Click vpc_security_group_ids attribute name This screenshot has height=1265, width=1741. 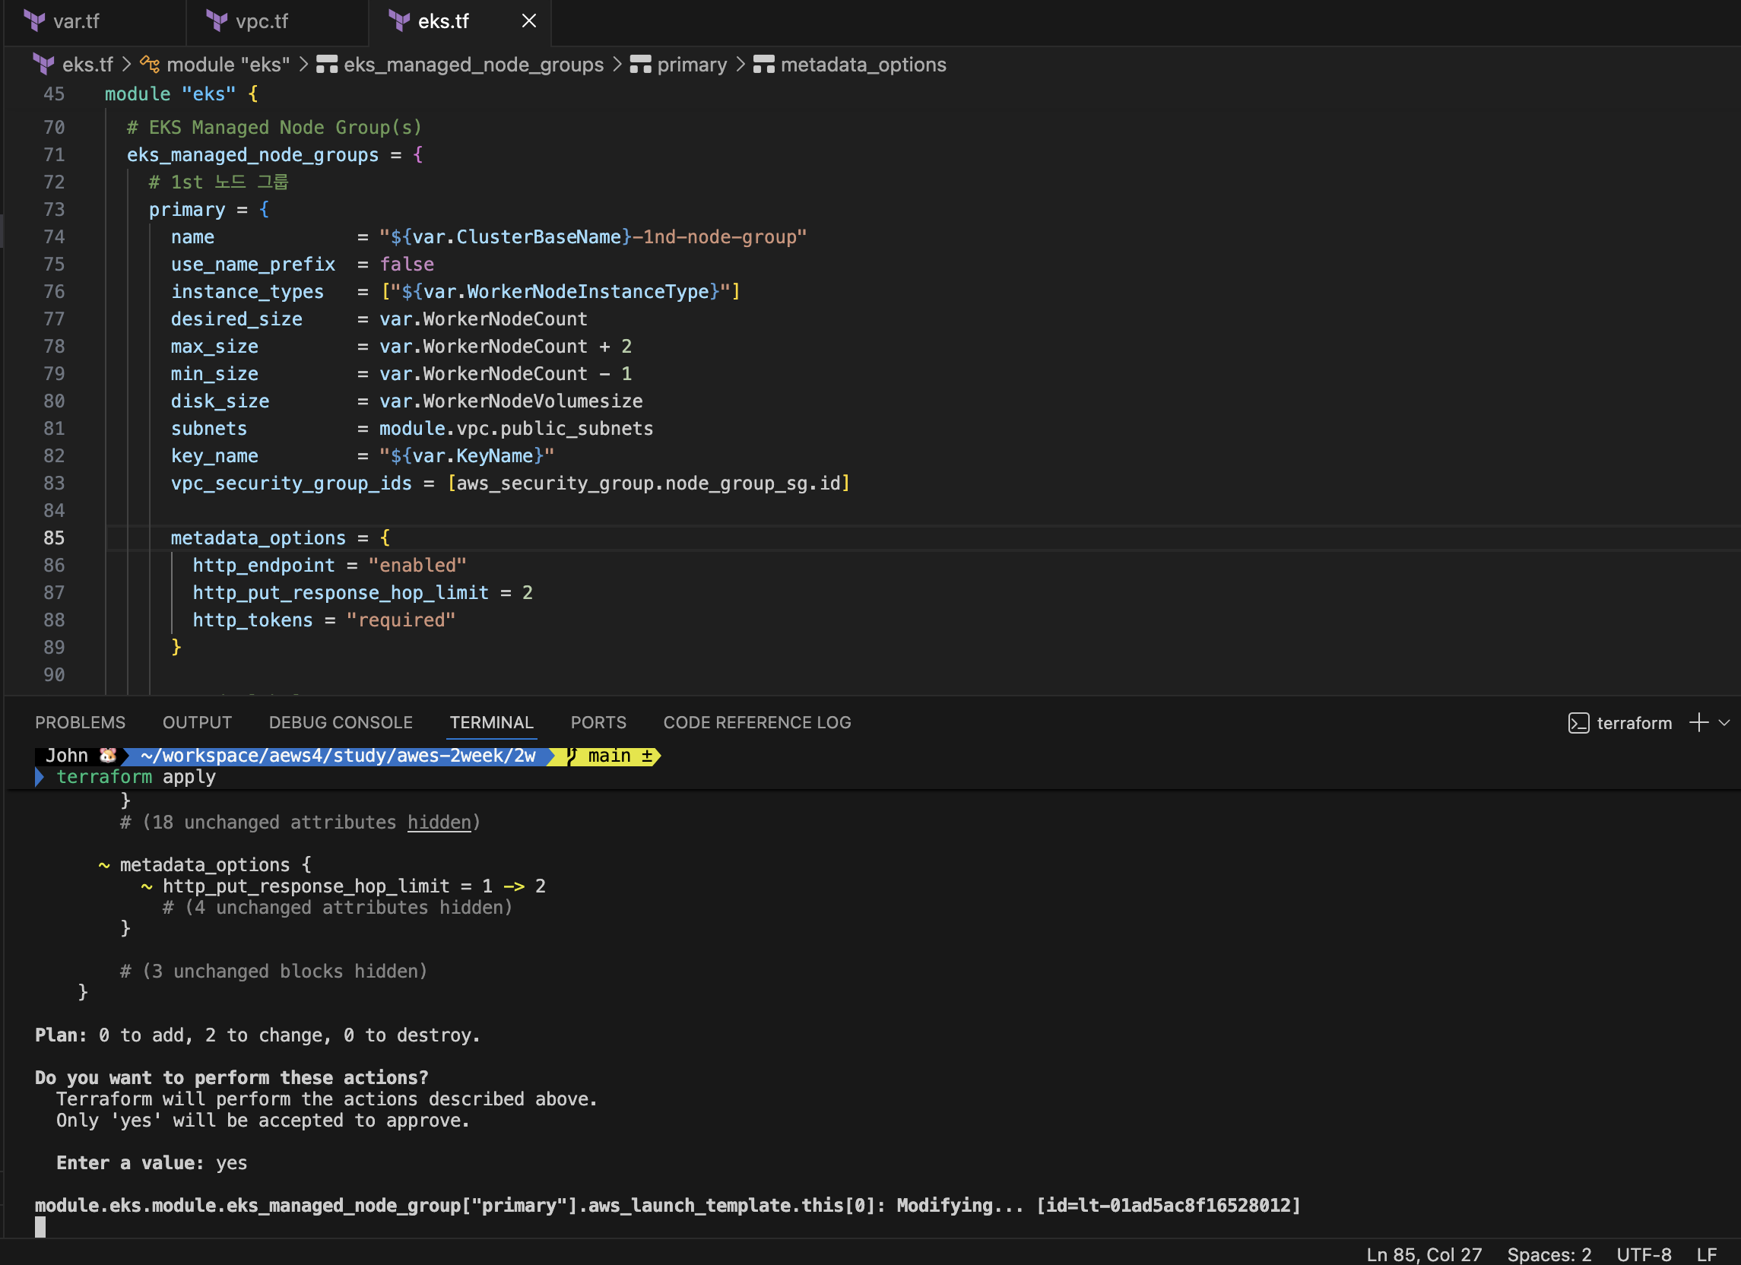tap(291, 483)
